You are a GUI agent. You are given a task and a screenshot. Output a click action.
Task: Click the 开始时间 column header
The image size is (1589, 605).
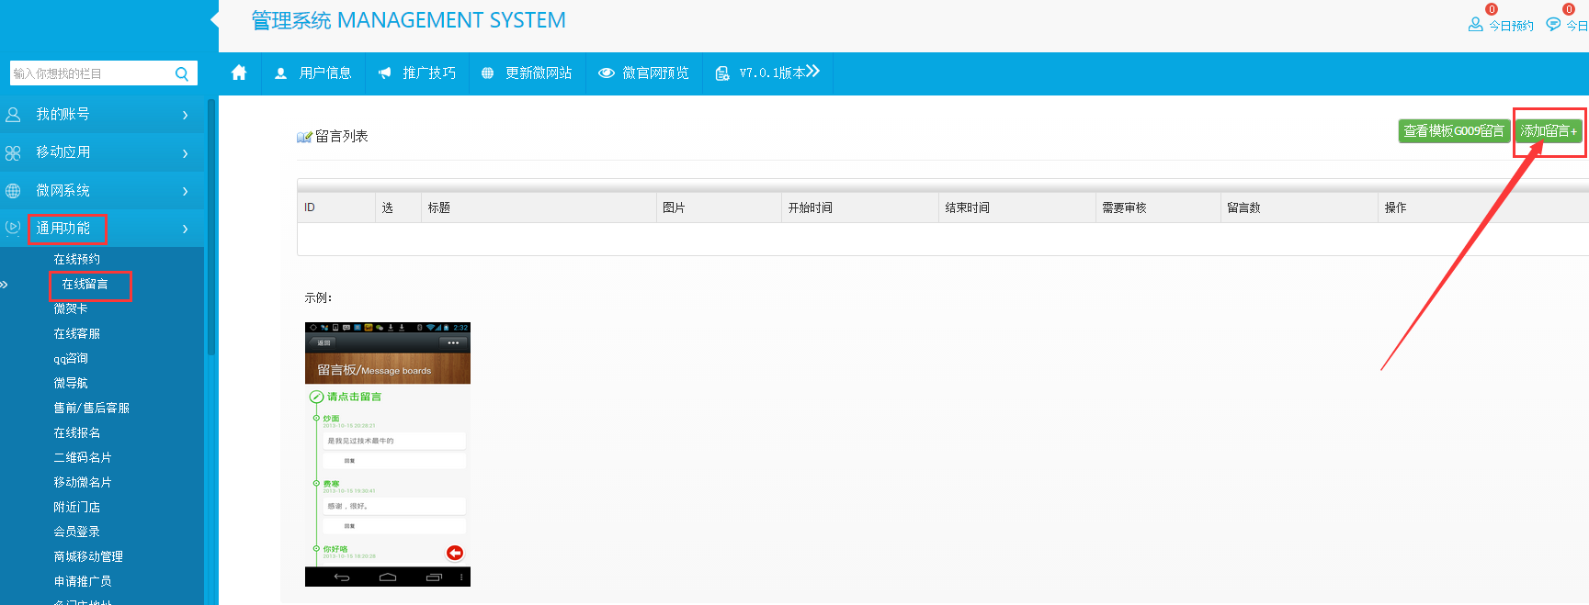coord(859,208)
